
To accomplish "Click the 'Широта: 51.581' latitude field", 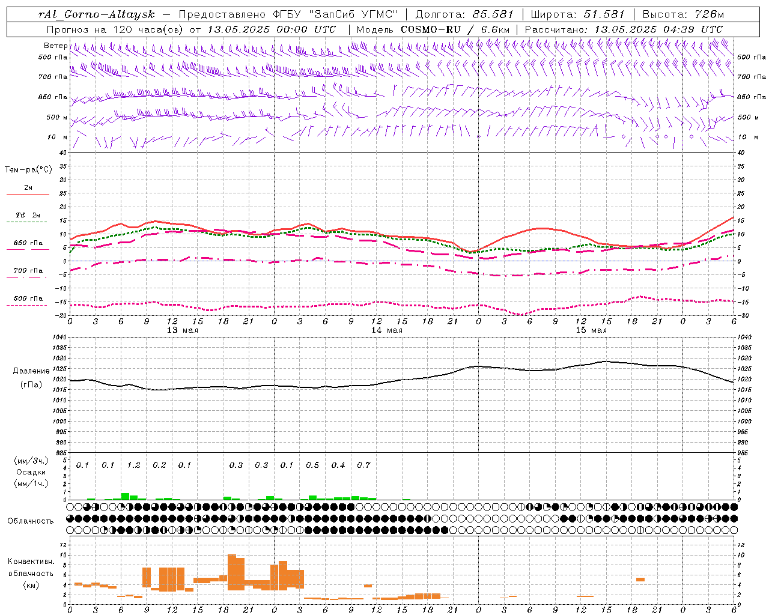I will (578, 14).
